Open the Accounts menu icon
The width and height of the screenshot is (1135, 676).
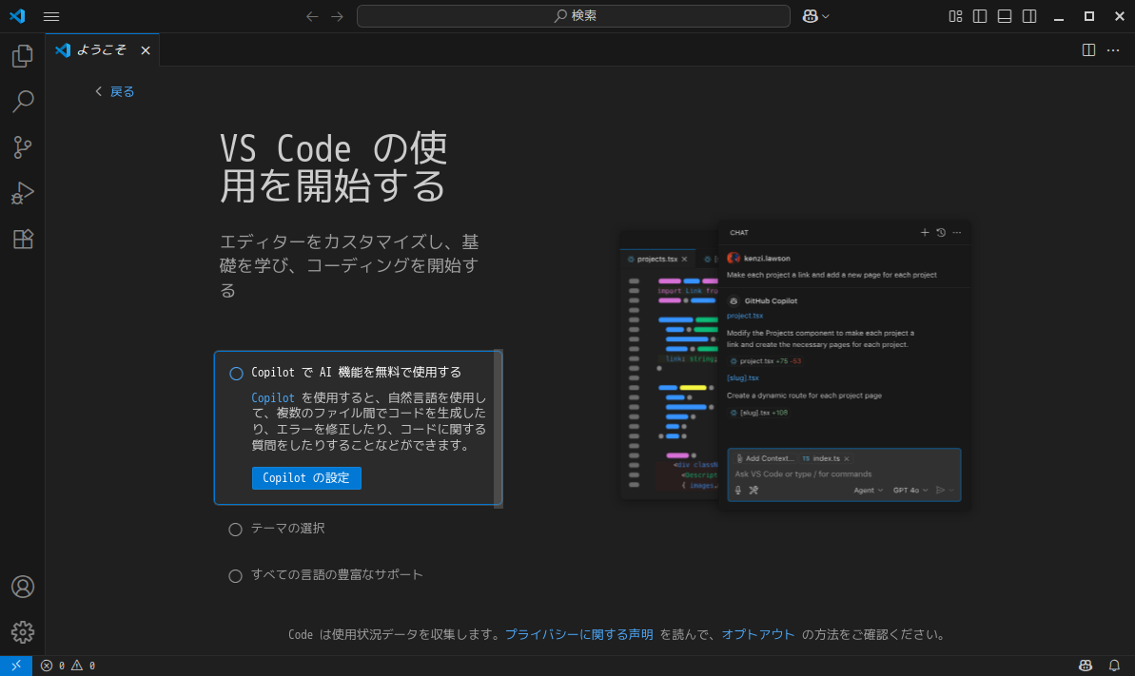[x=22, y=587]
